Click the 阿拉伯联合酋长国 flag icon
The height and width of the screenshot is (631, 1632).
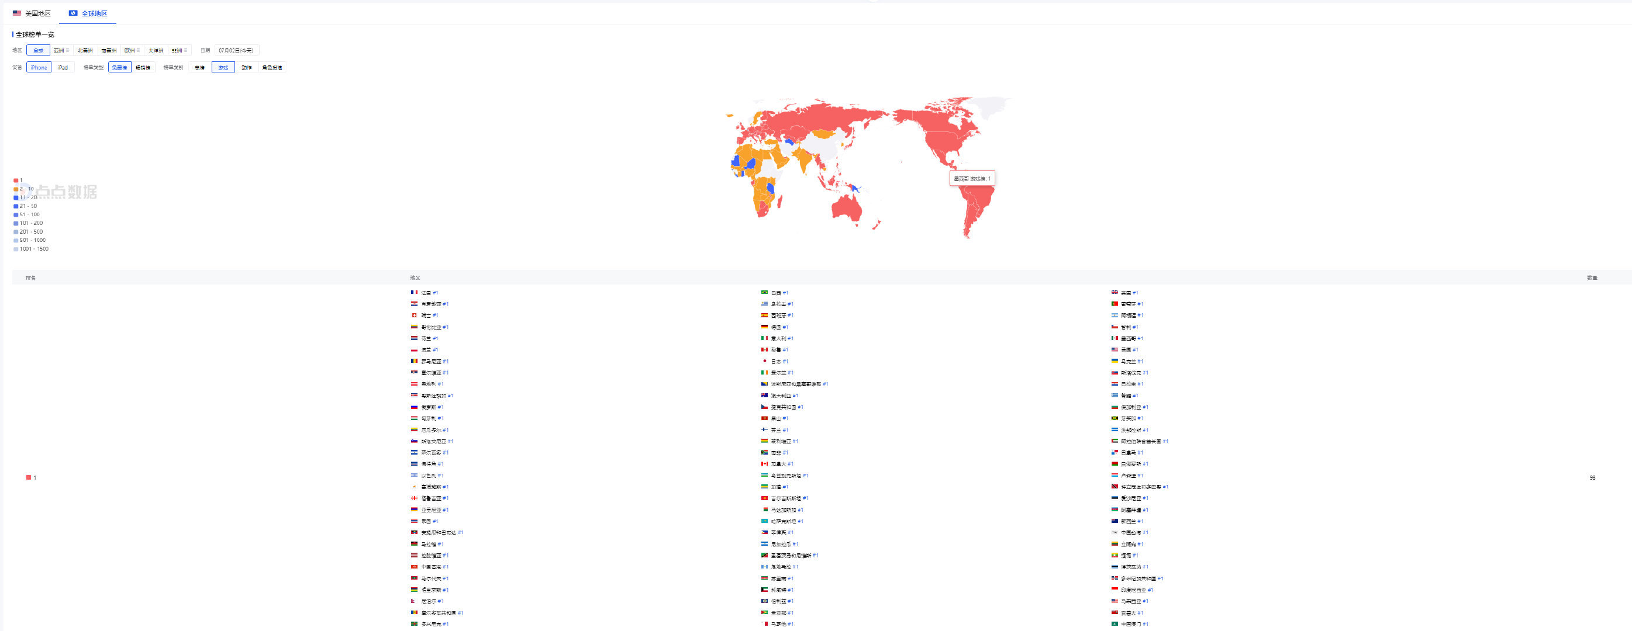pos(1115,441)
